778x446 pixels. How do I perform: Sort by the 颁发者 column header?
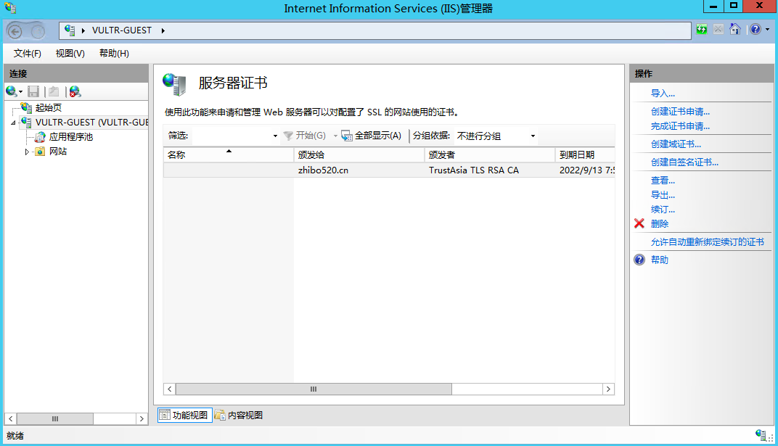point(490,154)
